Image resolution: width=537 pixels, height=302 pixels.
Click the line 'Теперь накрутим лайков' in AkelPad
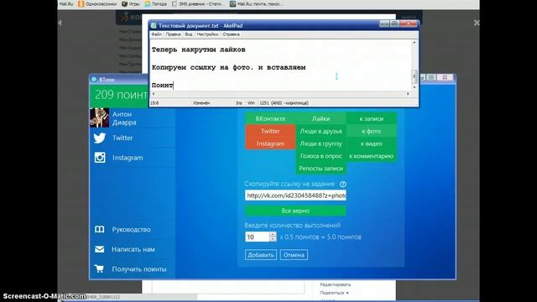[x=199, y=49]
